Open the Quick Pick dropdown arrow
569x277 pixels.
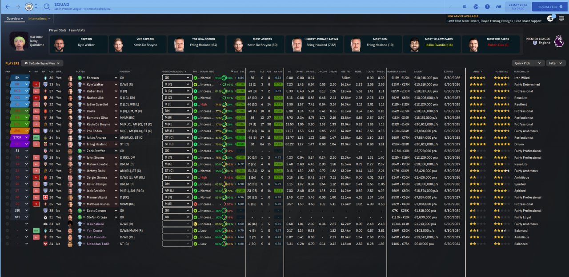point(540,63)
